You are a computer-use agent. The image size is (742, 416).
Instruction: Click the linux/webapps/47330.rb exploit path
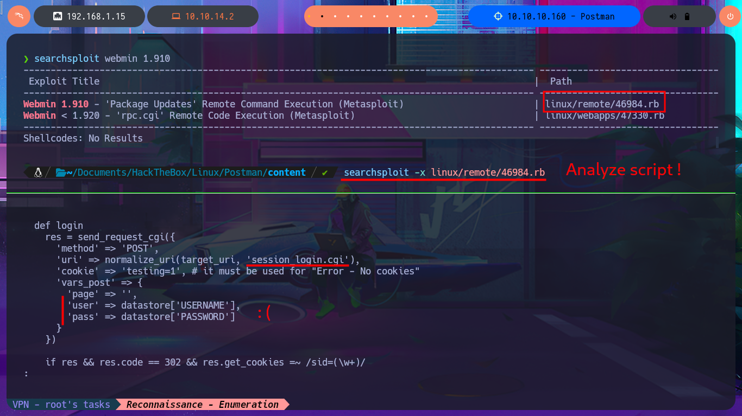(605, 116)
